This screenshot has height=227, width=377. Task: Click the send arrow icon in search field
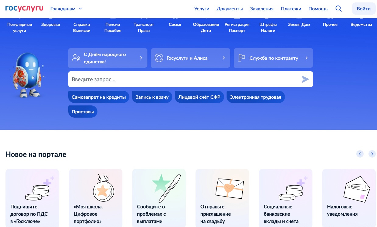point(305,79)
